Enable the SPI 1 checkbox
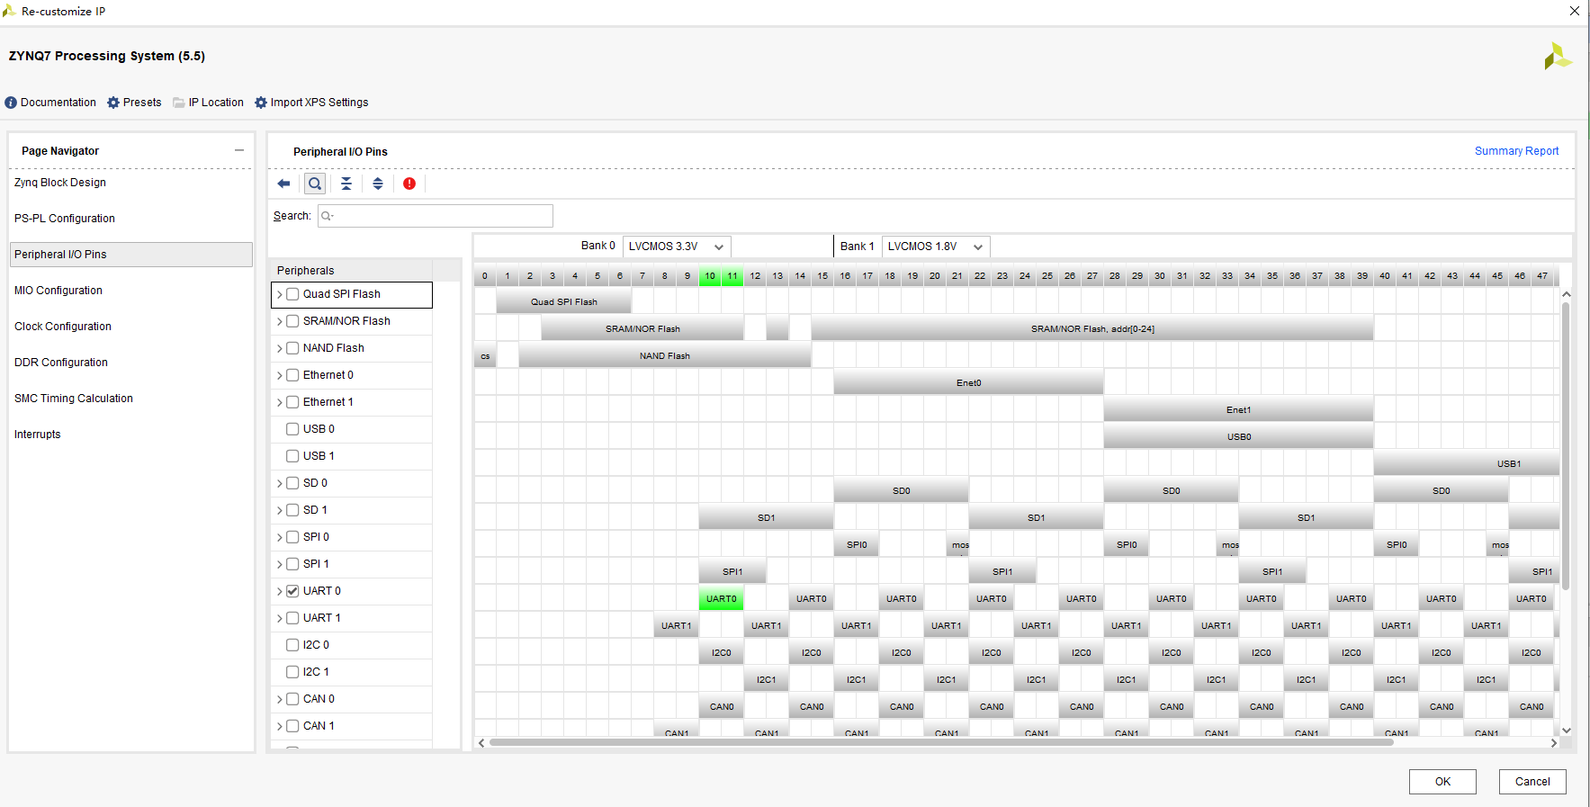The width and height of the screenshot is (1590, 807). tap(292, 564)
